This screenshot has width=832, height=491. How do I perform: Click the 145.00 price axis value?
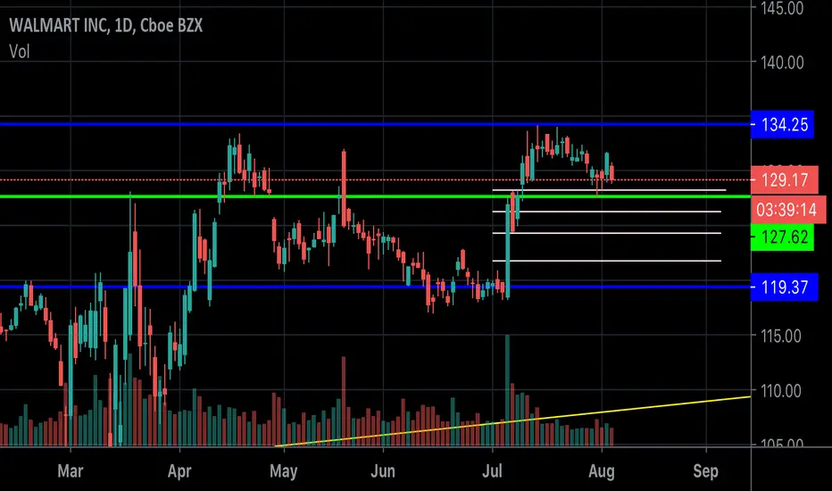[x=782, y=9]
